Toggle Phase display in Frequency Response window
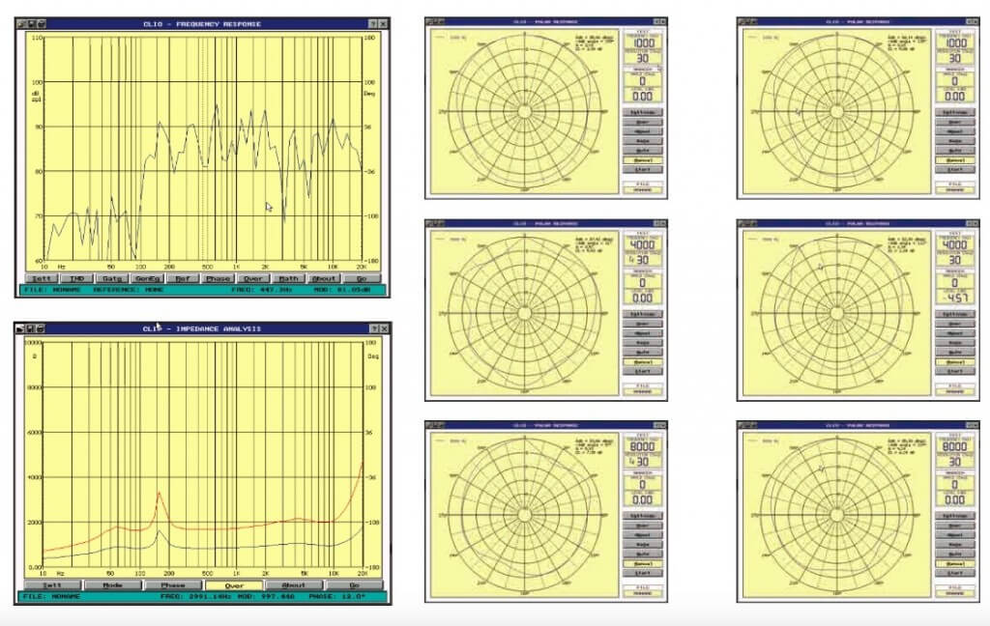 point(218,278)
